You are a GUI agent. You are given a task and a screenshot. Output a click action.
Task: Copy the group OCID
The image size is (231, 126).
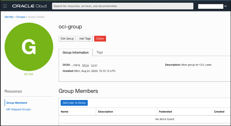point(94,65)
